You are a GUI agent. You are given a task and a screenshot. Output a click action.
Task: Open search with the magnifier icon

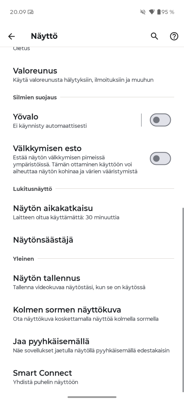pos(154,36)
